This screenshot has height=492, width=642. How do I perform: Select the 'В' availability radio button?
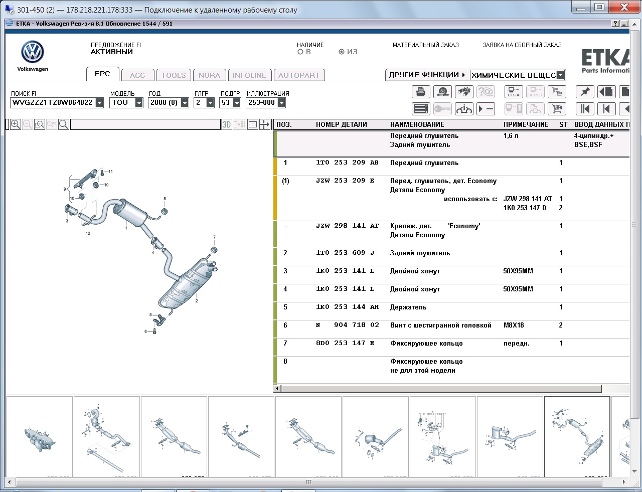pyautogui.click(x=300, y=52)
